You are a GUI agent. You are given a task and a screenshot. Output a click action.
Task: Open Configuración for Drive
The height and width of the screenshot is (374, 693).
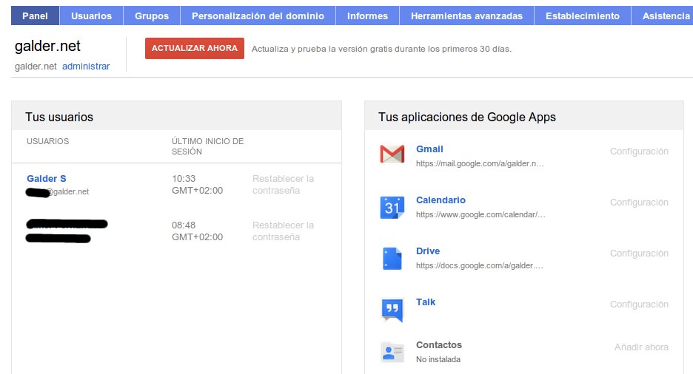[x=639, y=254]
